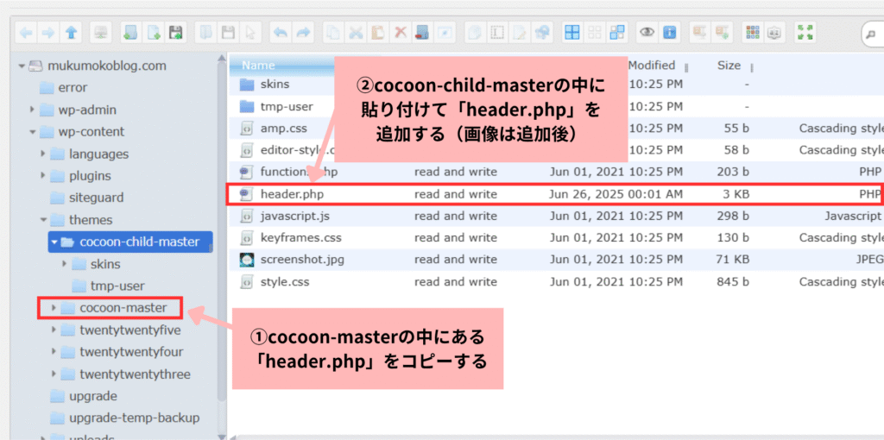Select the upgrade folder in tree
The image size is (884, 440).
(83, 395)
